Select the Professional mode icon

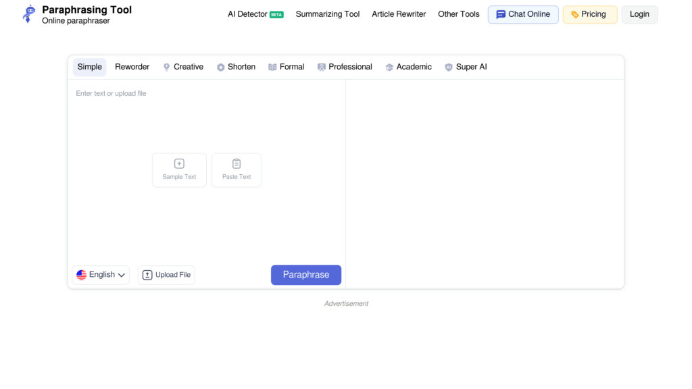coord(320,67)
